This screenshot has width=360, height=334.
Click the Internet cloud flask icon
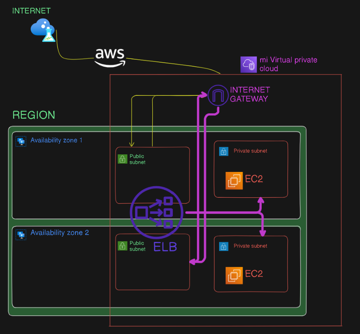click(x=43, y=30)
